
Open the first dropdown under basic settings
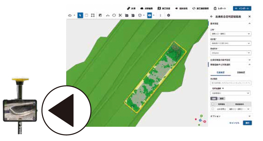click(x=231, y=34)
